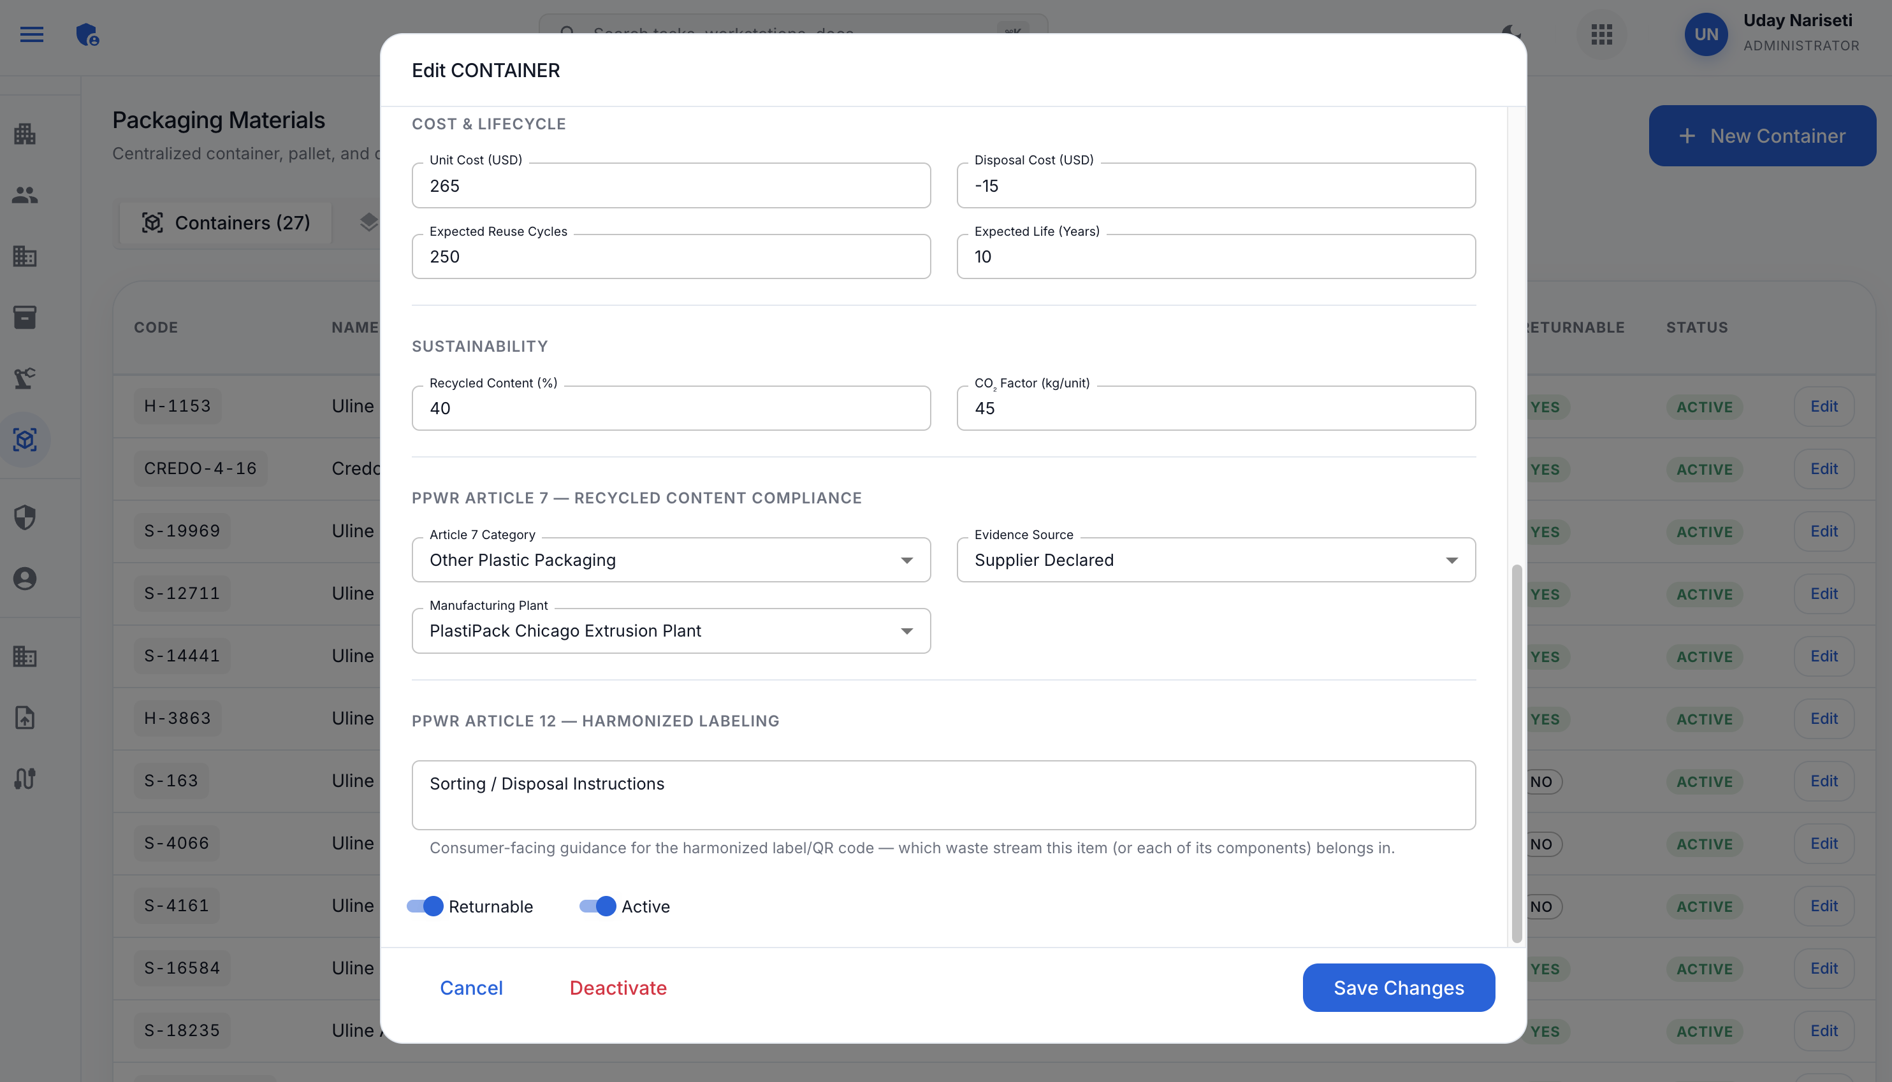The image size is (1892, 1082).
Task: Open the file upload sidebar icon
Action: pos(24,717)
